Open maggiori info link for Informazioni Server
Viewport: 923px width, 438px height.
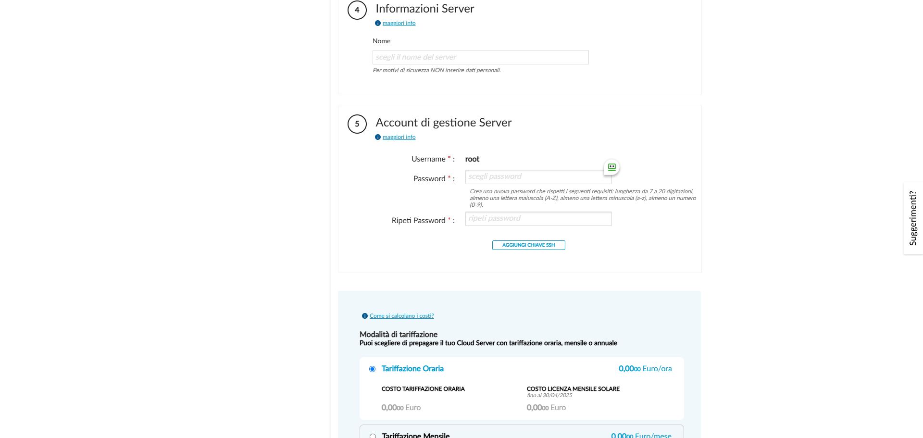click(x=399, y=23)
